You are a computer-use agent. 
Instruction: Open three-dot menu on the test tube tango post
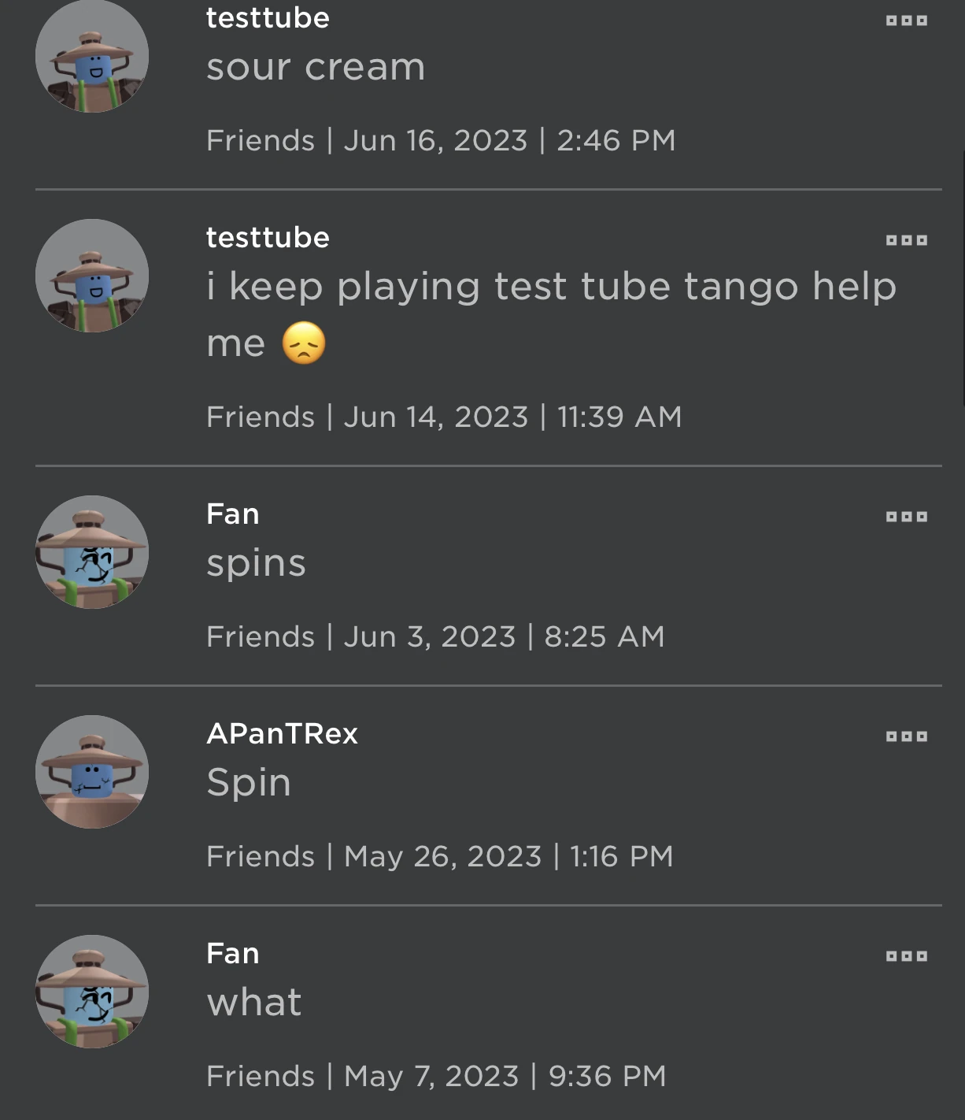(x=906, y=240)
